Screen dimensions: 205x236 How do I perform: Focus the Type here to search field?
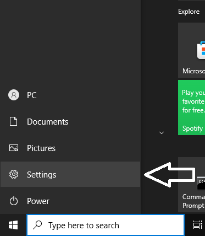pos(106,225)
